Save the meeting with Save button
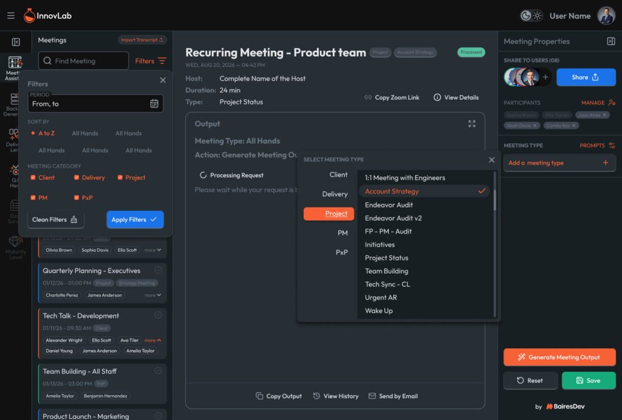The height and width of the screenshot is (420, 622). (589, 380)
